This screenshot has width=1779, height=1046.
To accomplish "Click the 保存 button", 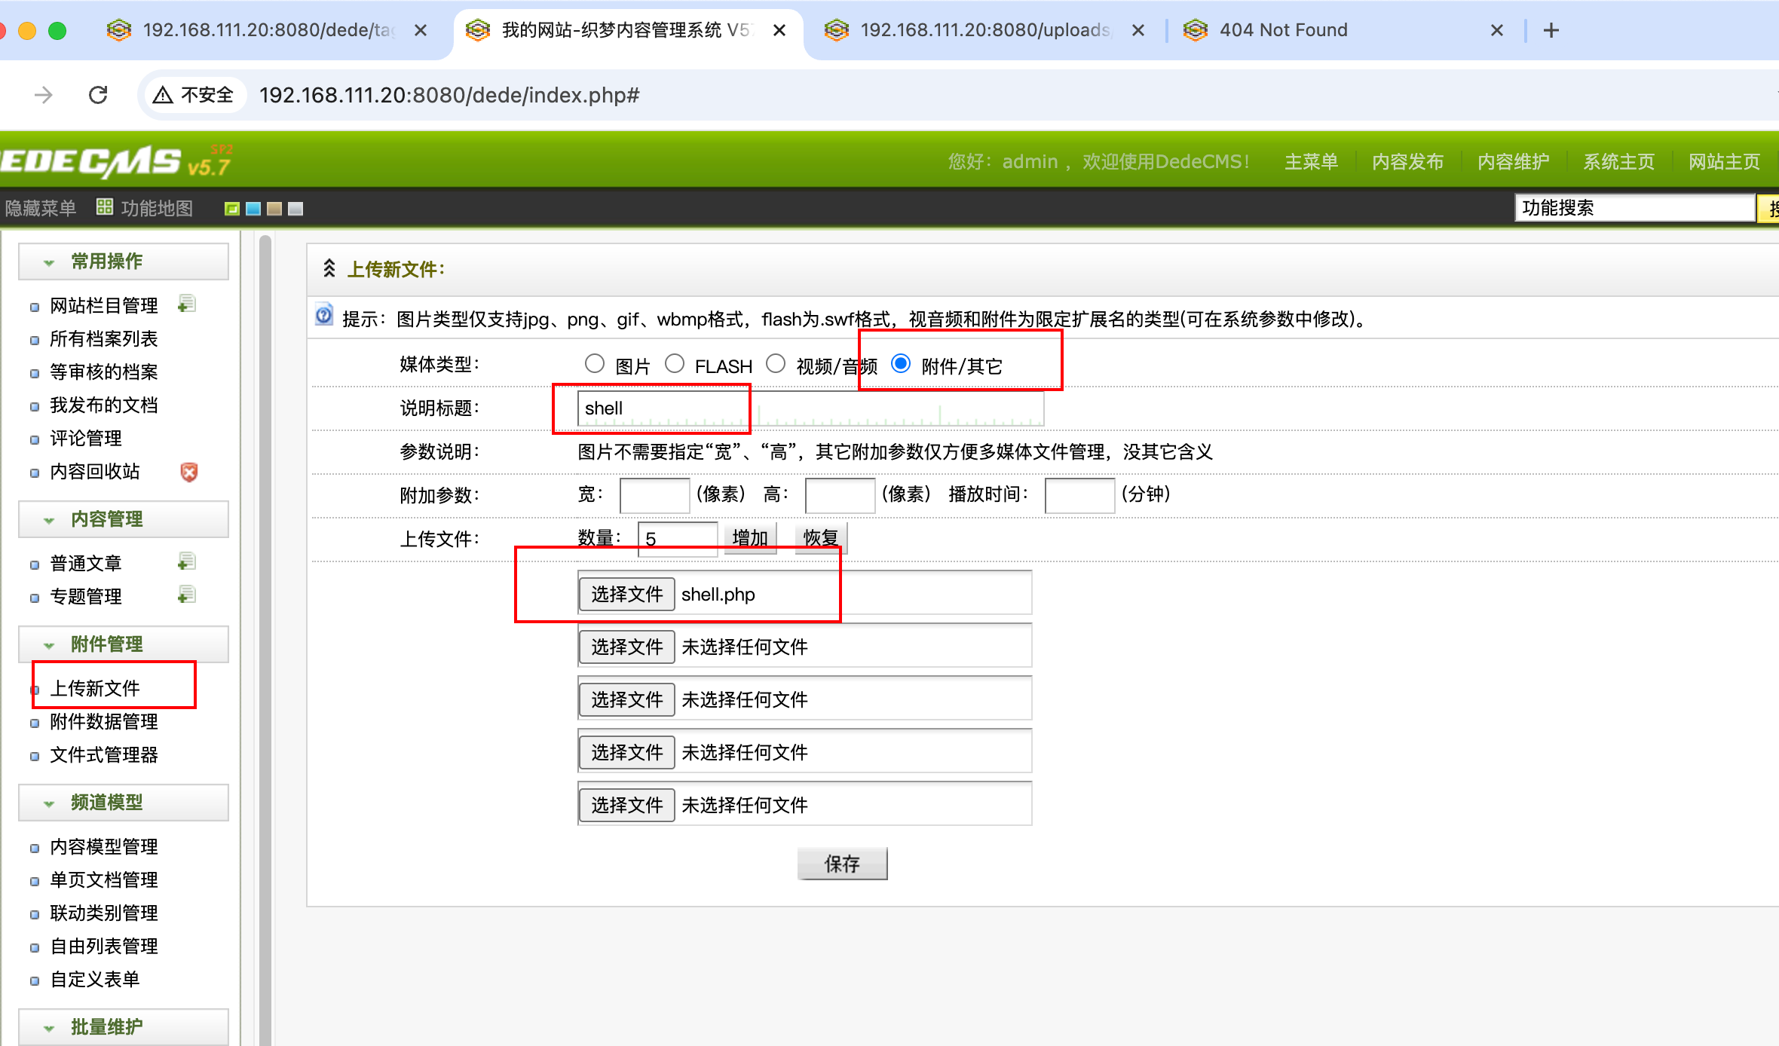I will 842,864.
